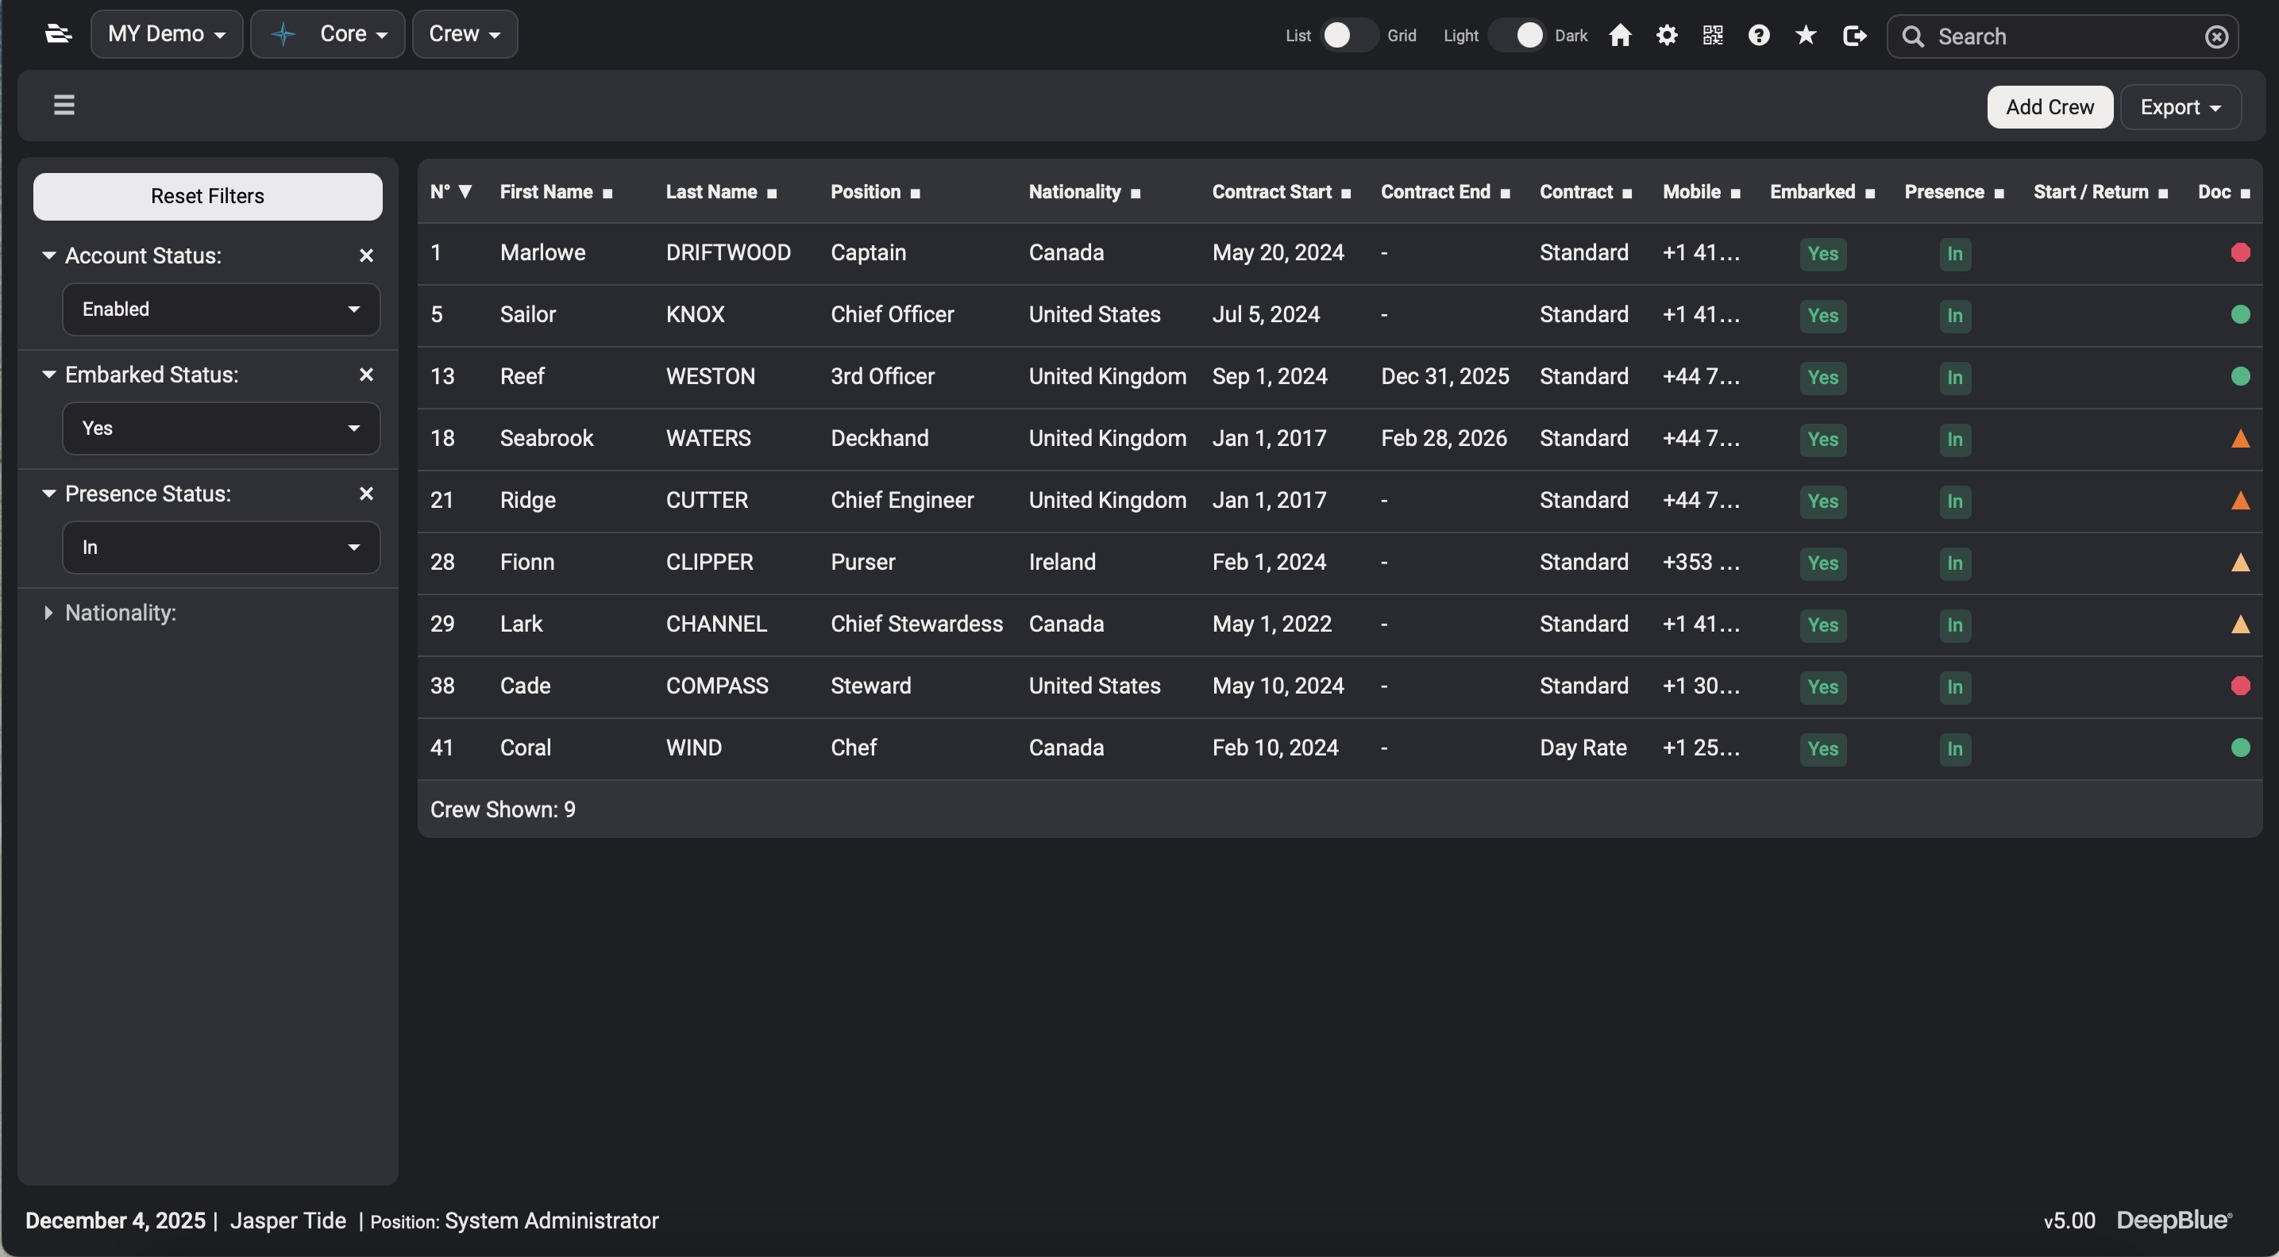Expand the Nationality filter section
The width and height of the screenshot is (2279, 1257).
(x=119, y=613)
